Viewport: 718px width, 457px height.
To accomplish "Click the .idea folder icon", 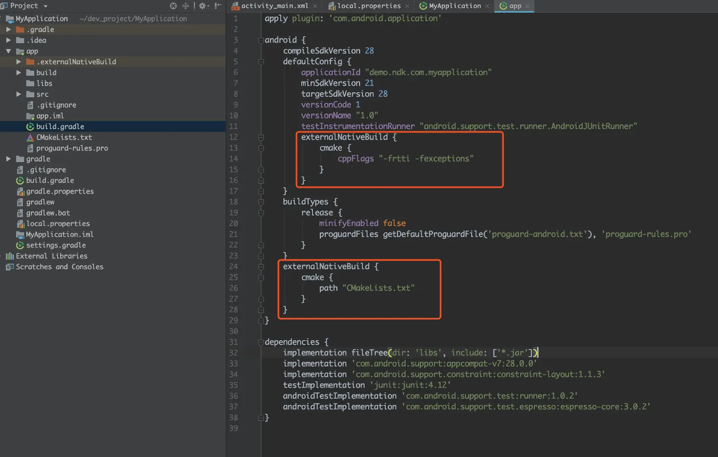I will (x=20, y=40).
